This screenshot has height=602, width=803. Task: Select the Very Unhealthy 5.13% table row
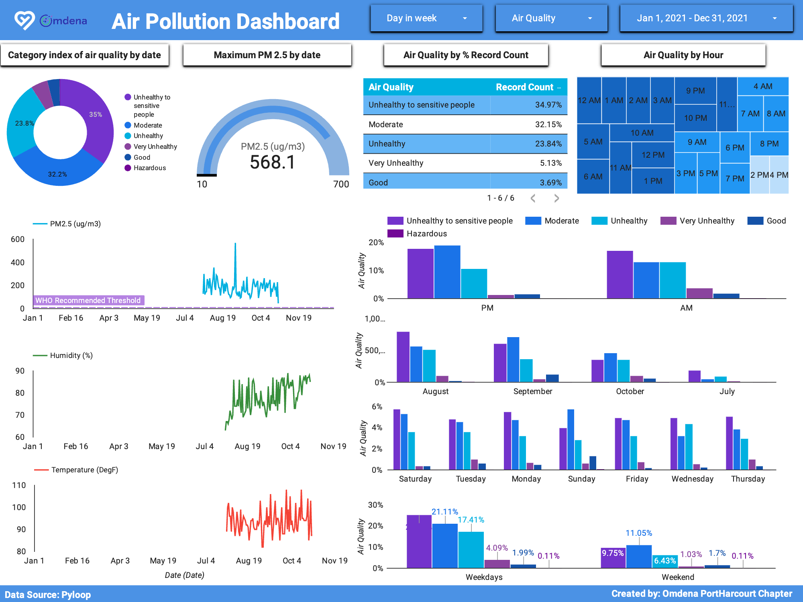[465, 163]
